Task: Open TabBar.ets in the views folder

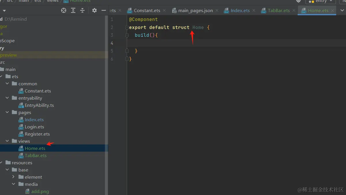Action: (36, 156)
